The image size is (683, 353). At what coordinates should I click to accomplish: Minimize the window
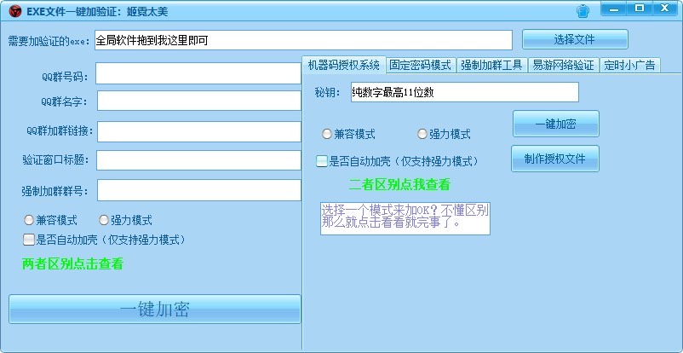pyautogui.click(x=614, y=9)
